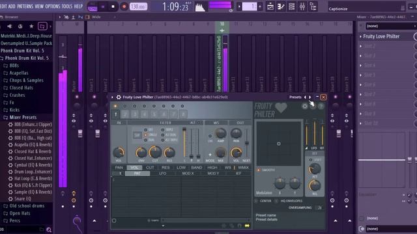Expand Slot 2 arrow in mixer
The image size is (417, 234).
coord(360,46)
